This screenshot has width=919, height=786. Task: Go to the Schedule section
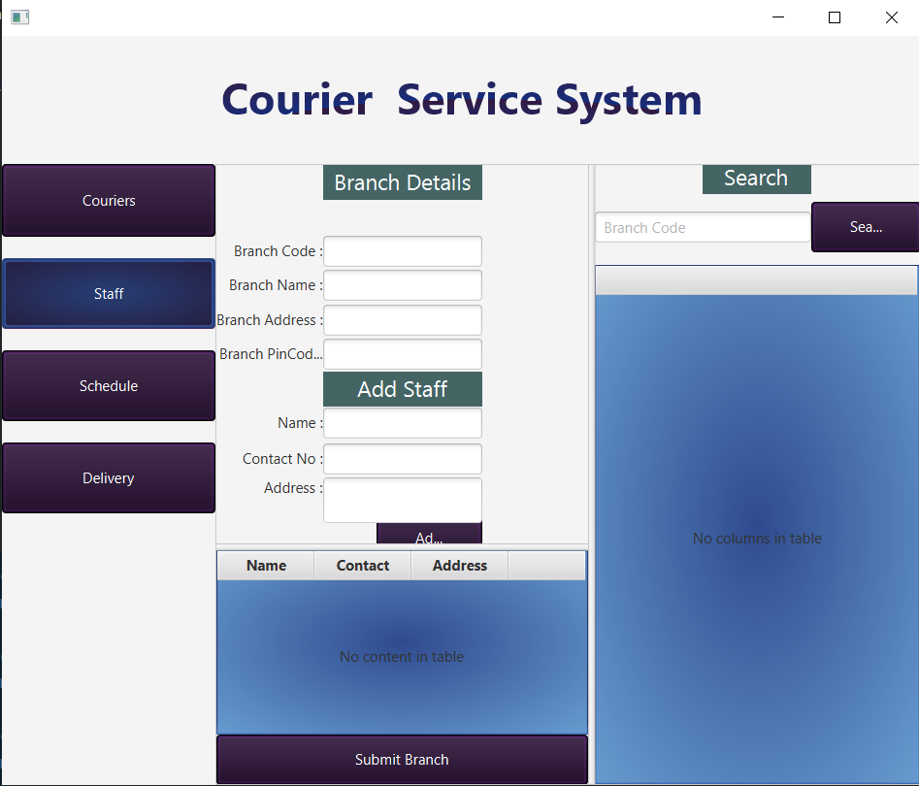pyautogui.click(x=109, y=386)
